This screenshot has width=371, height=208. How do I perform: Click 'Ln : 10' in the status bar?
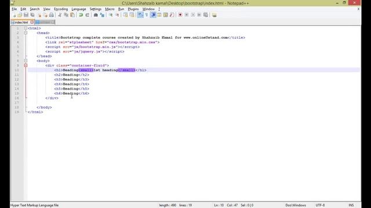[x=219, y=205]
